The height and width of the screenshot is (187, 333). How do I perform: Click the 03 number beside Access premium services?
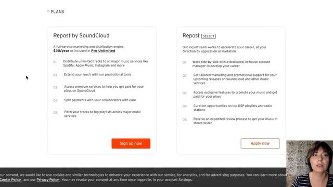coord(55,87)
